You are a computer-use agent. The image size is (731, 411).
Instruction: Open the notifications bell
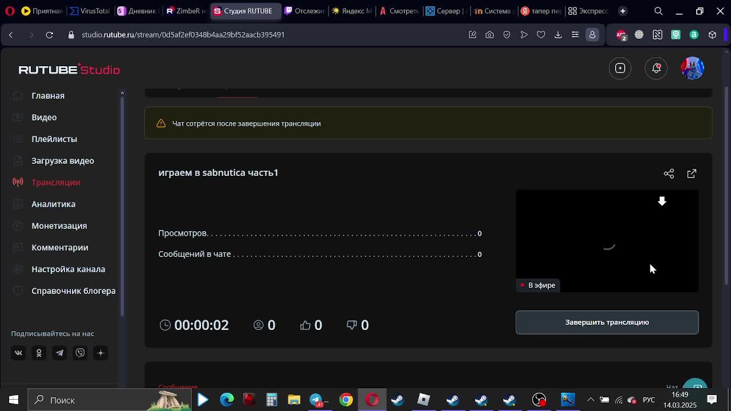(x=656, y=68)
